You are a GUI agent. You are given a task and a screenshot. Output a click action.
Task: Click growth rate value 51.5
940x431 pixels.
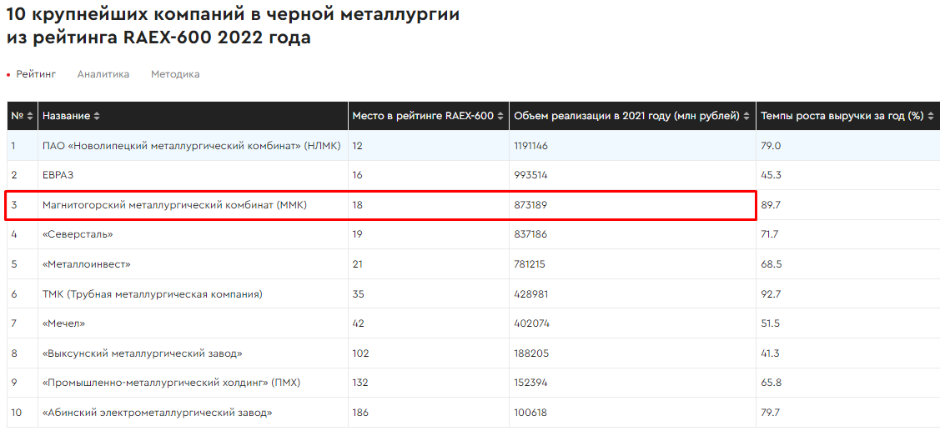(x=769, y=323)
